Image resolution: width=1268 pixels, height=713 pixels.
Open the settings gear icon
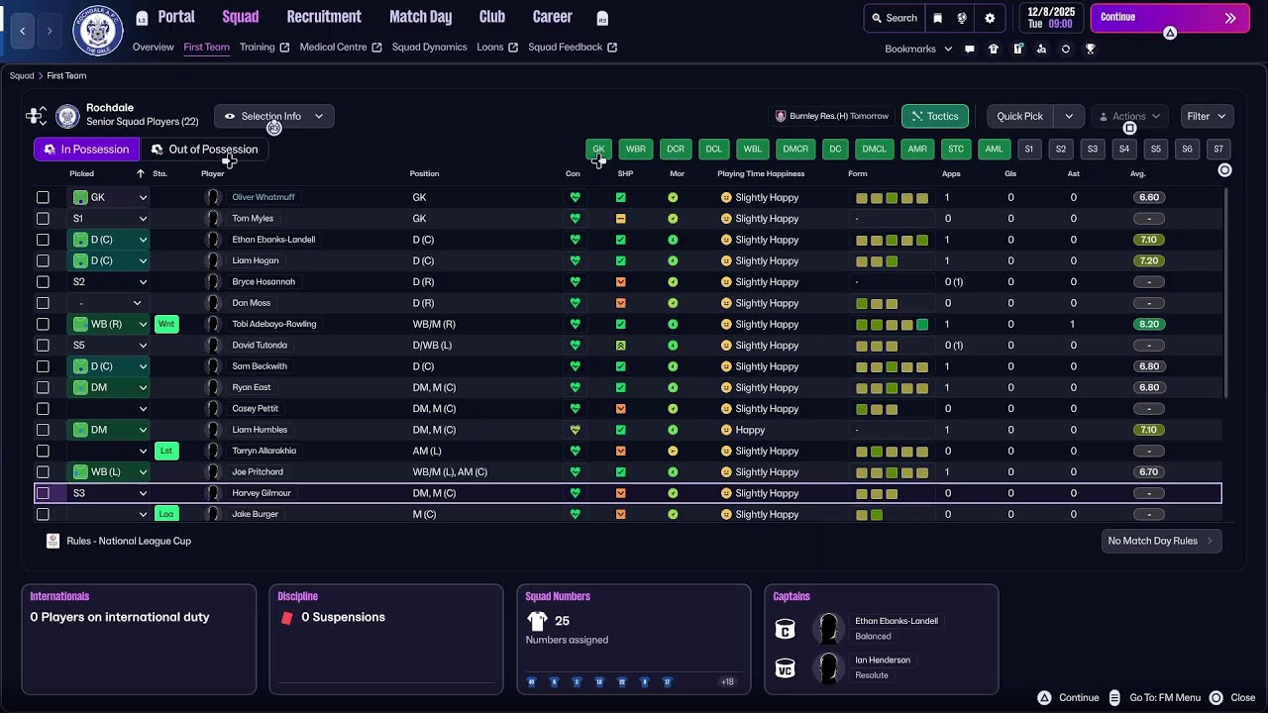pos(990,18)
